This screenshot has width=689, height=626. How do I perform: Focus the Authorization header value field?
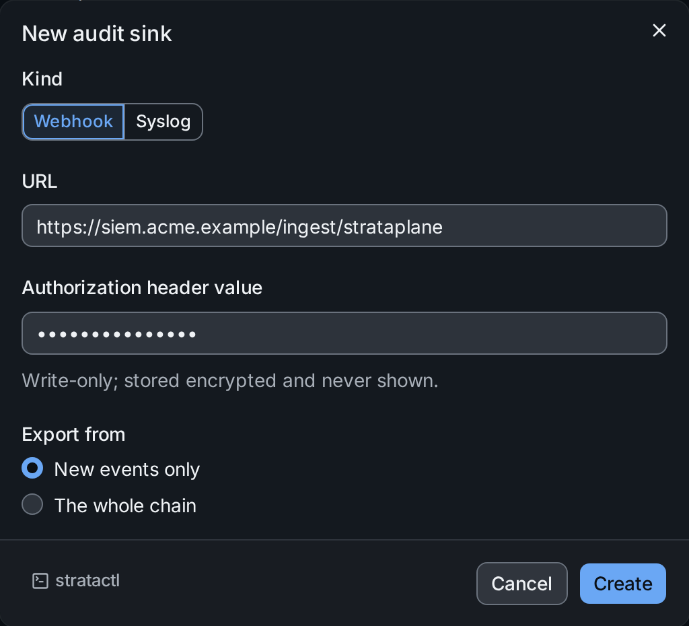click(x=344, y=333)
